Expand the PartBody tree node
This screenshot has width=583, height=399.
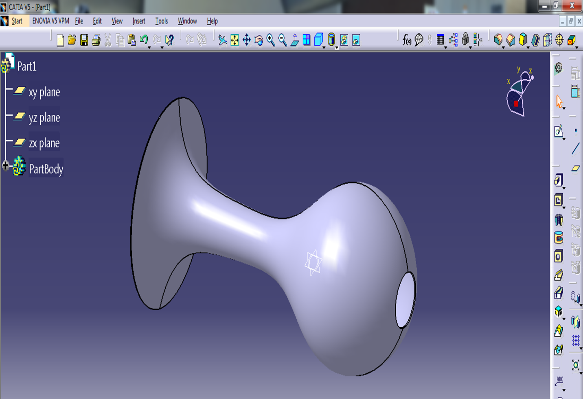5,166
